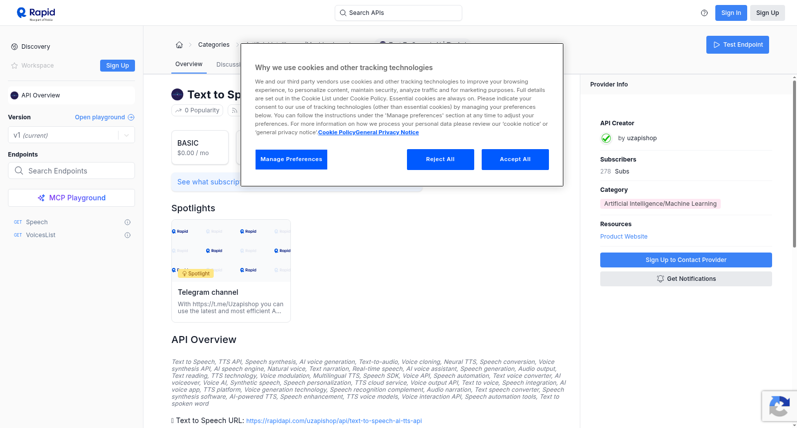Screen dimensions: 797x428
Task: Click the 278 Subs text
Action: coord(615,171)
